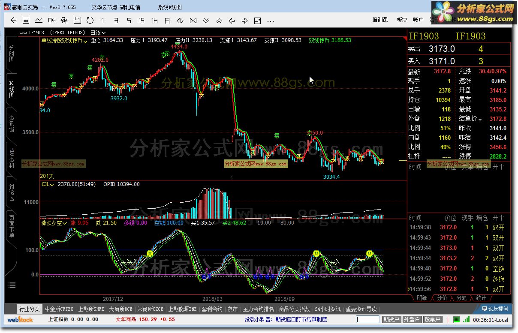
Task: Click the webstock logo in status bar
Action: coord(21,319)
